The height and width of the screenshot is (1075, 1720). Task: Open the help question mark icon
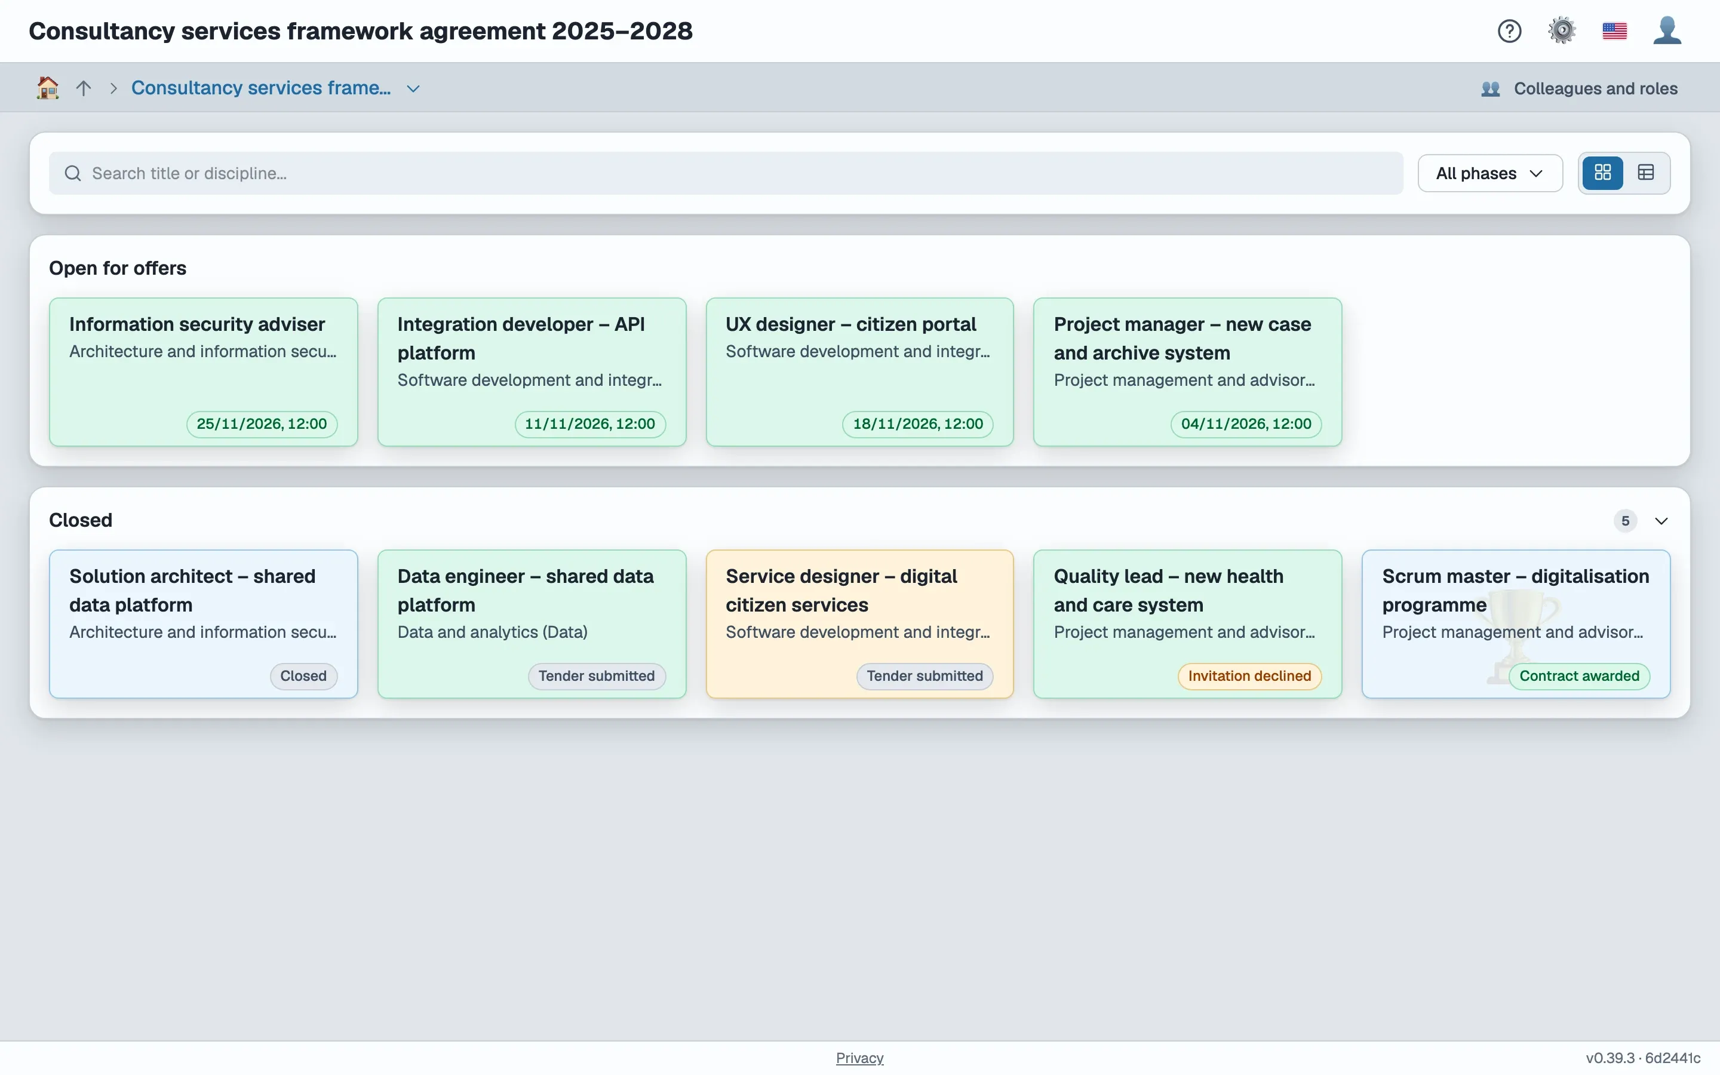coord(1509,31)
